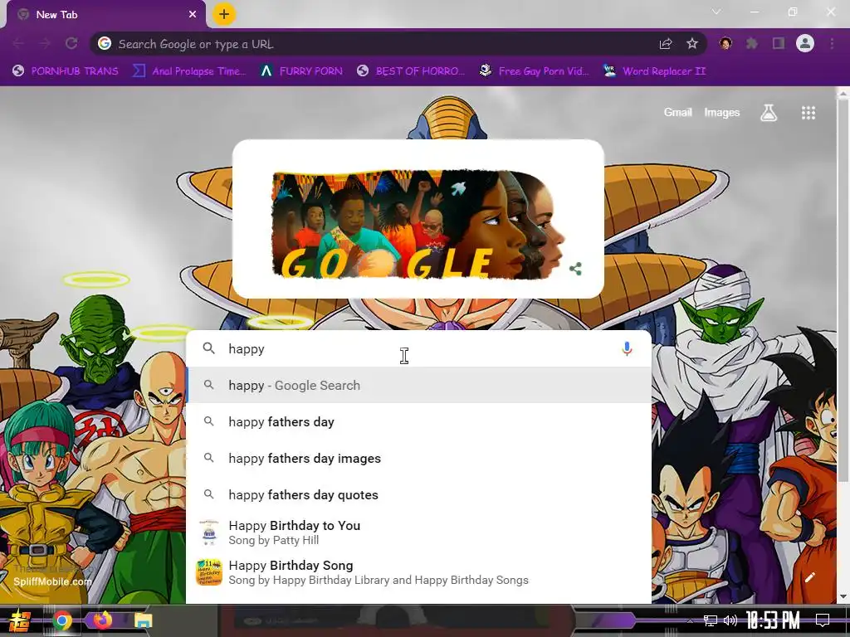Open the notification center icon
Viewport: 850px width, 637px height.
click(x=823, y=620)
